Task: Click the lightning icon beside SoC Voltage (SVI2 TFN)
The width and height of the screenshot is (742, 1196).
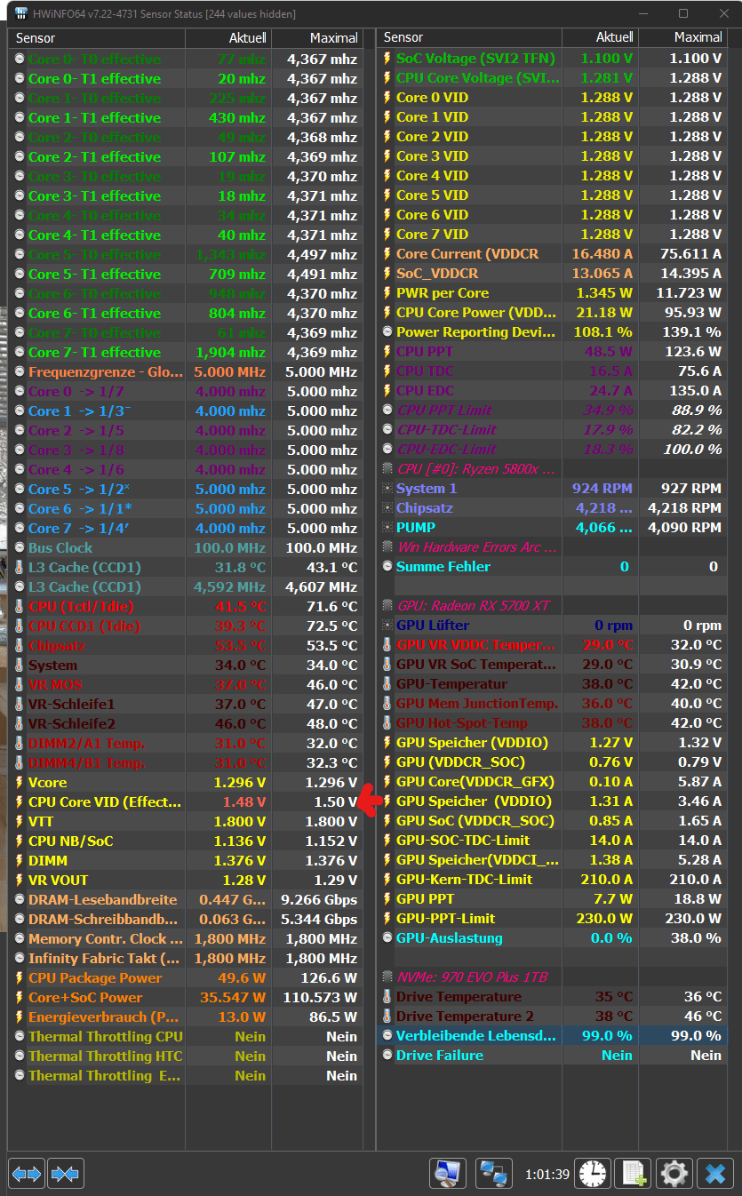Action: [x=387, y=59]
